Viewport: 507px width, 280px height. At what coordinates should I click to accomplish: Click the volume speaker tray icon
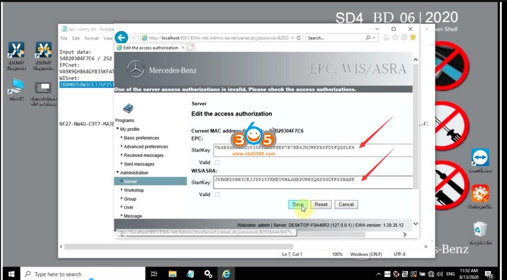[440, 274]
